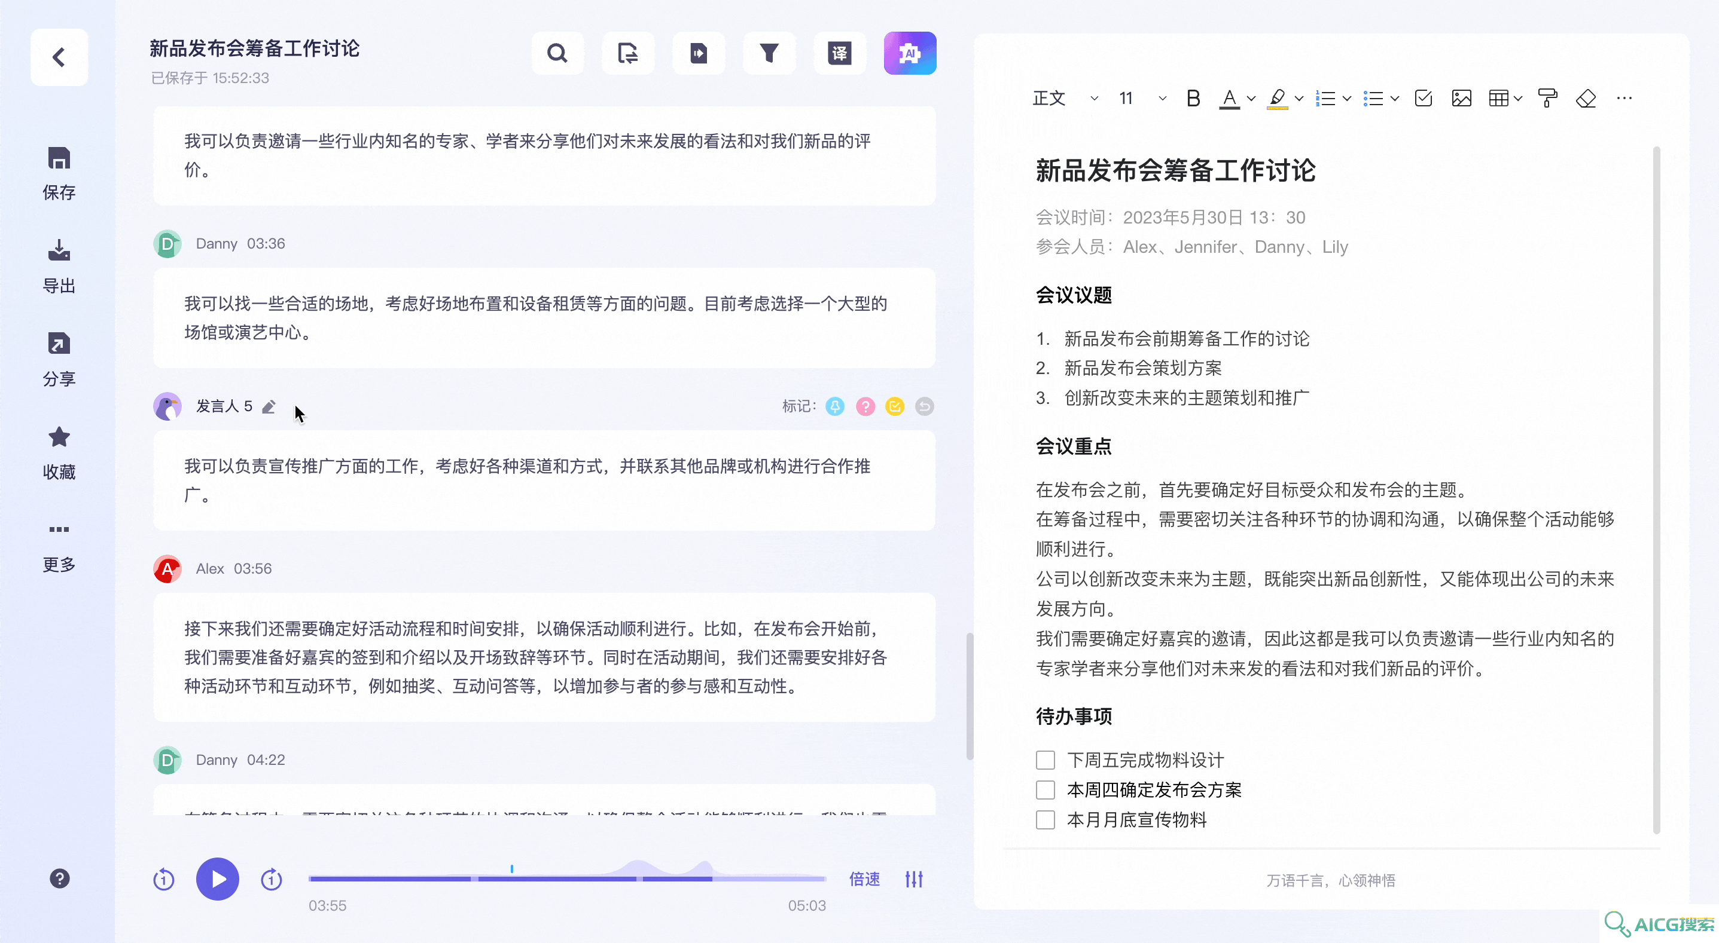Mark segment with yellow todo tag
Image resolution: width=1719 pixels, height=943 pixels.
pyautogui.click(x=895, y=407)
